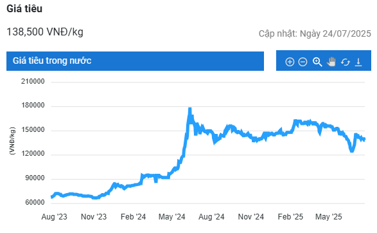Click the 210000 y-axis label
This screenshot has width=377, height=233.
click(x=33, y=82)
